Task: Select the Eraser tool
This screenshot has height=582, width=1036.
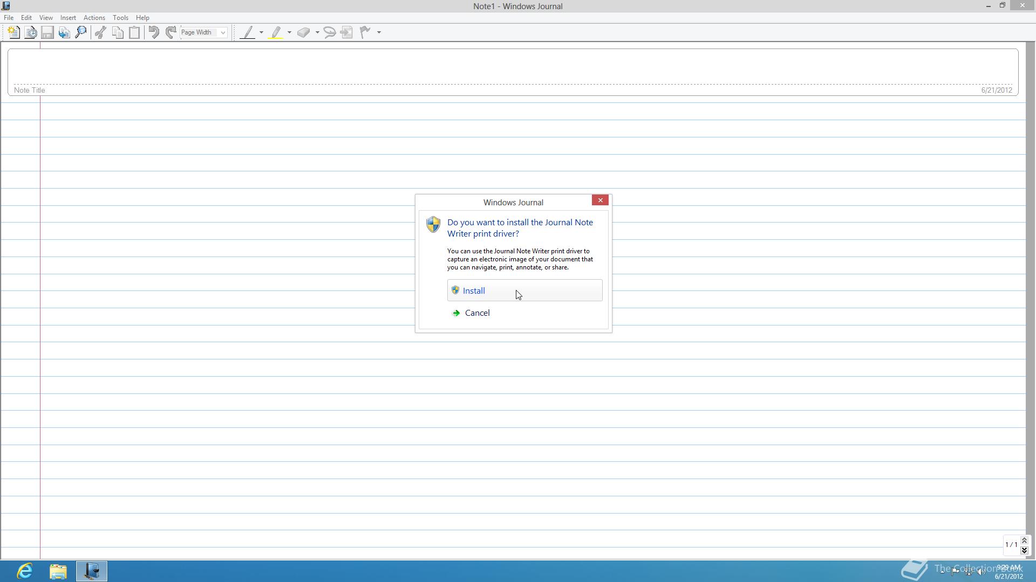Action: click(303, 32)
